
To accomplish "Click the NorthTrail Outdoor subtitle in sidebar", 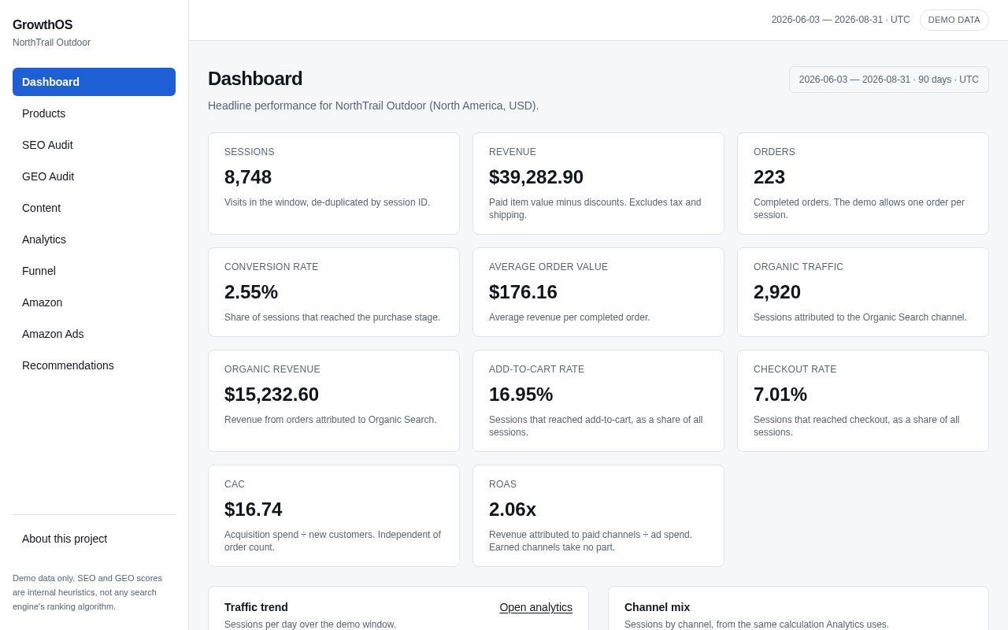I will (51, 43).
